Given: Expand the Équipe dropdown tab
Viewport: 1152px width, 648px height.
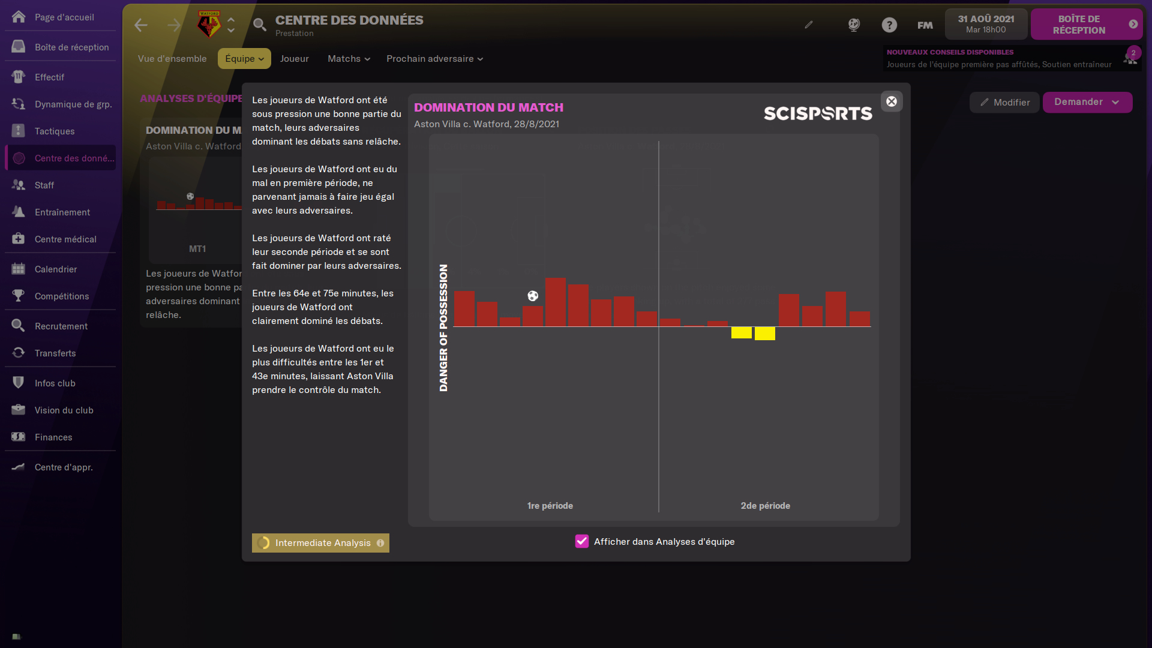Looking at the screenshot, I should coord(244,58).
